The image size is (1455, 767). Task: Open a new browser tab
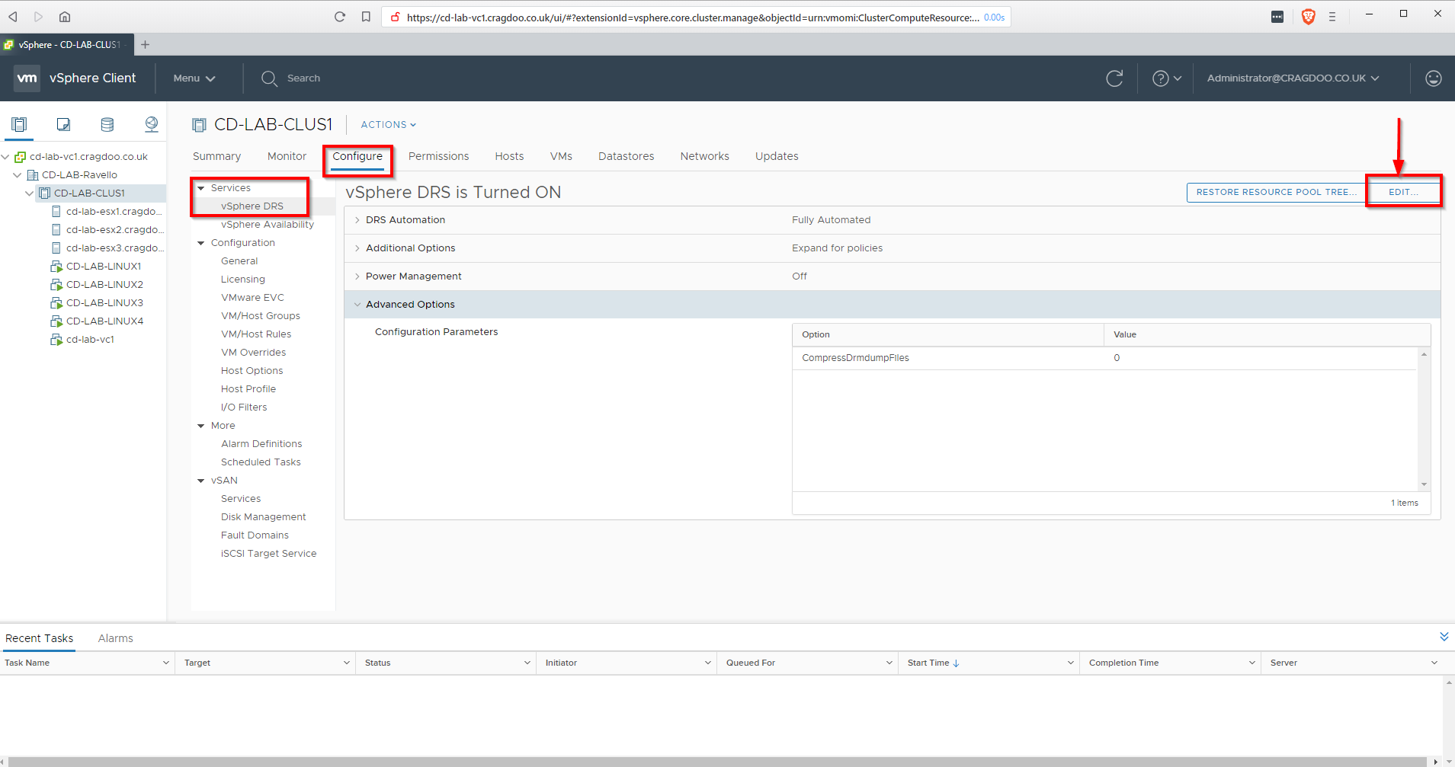(x=145, y=44)
